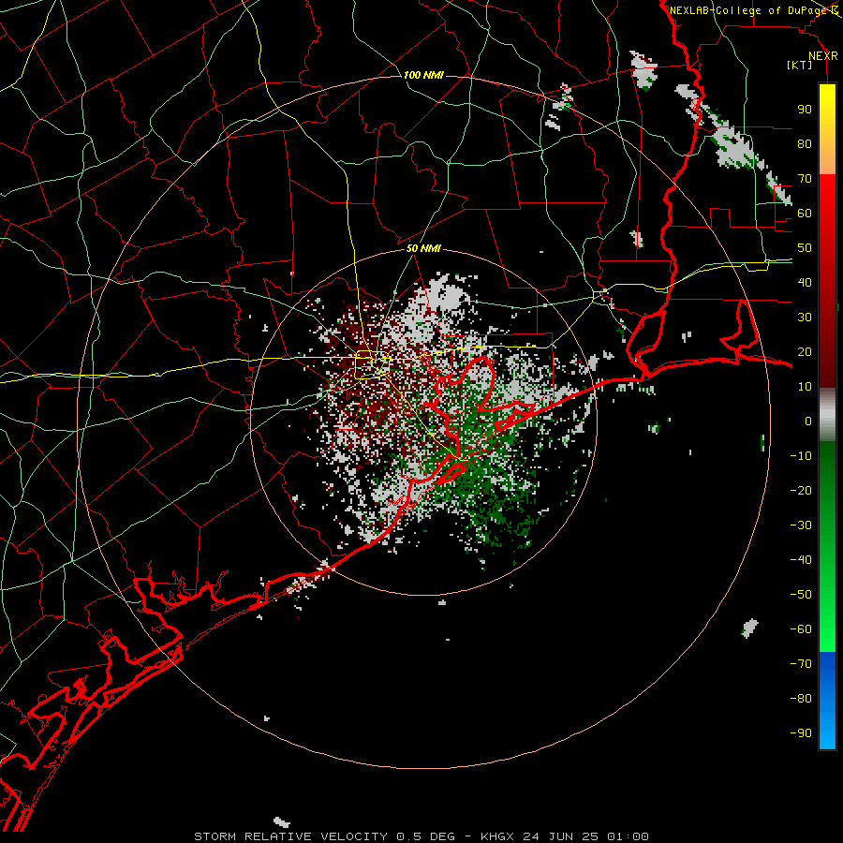Click the -30 scale value
Screen dimensions: 843x843
click(x=801, y=525)
